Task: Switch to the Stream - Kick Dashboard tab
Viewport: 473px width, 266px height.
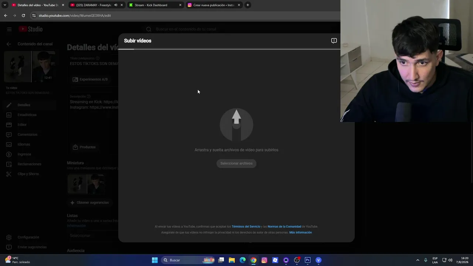Action: click(x=155, y=5)
